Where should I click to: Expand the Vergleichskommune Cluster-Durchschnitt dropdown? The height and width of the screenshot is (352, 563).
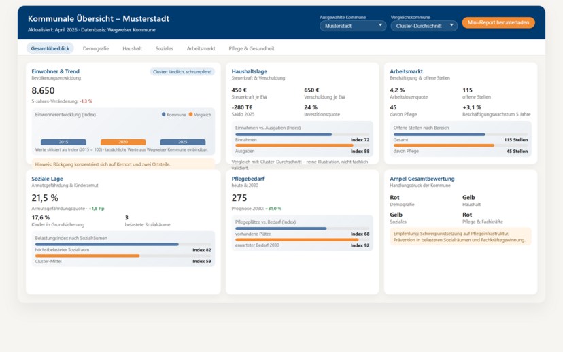tap(424, 26)
